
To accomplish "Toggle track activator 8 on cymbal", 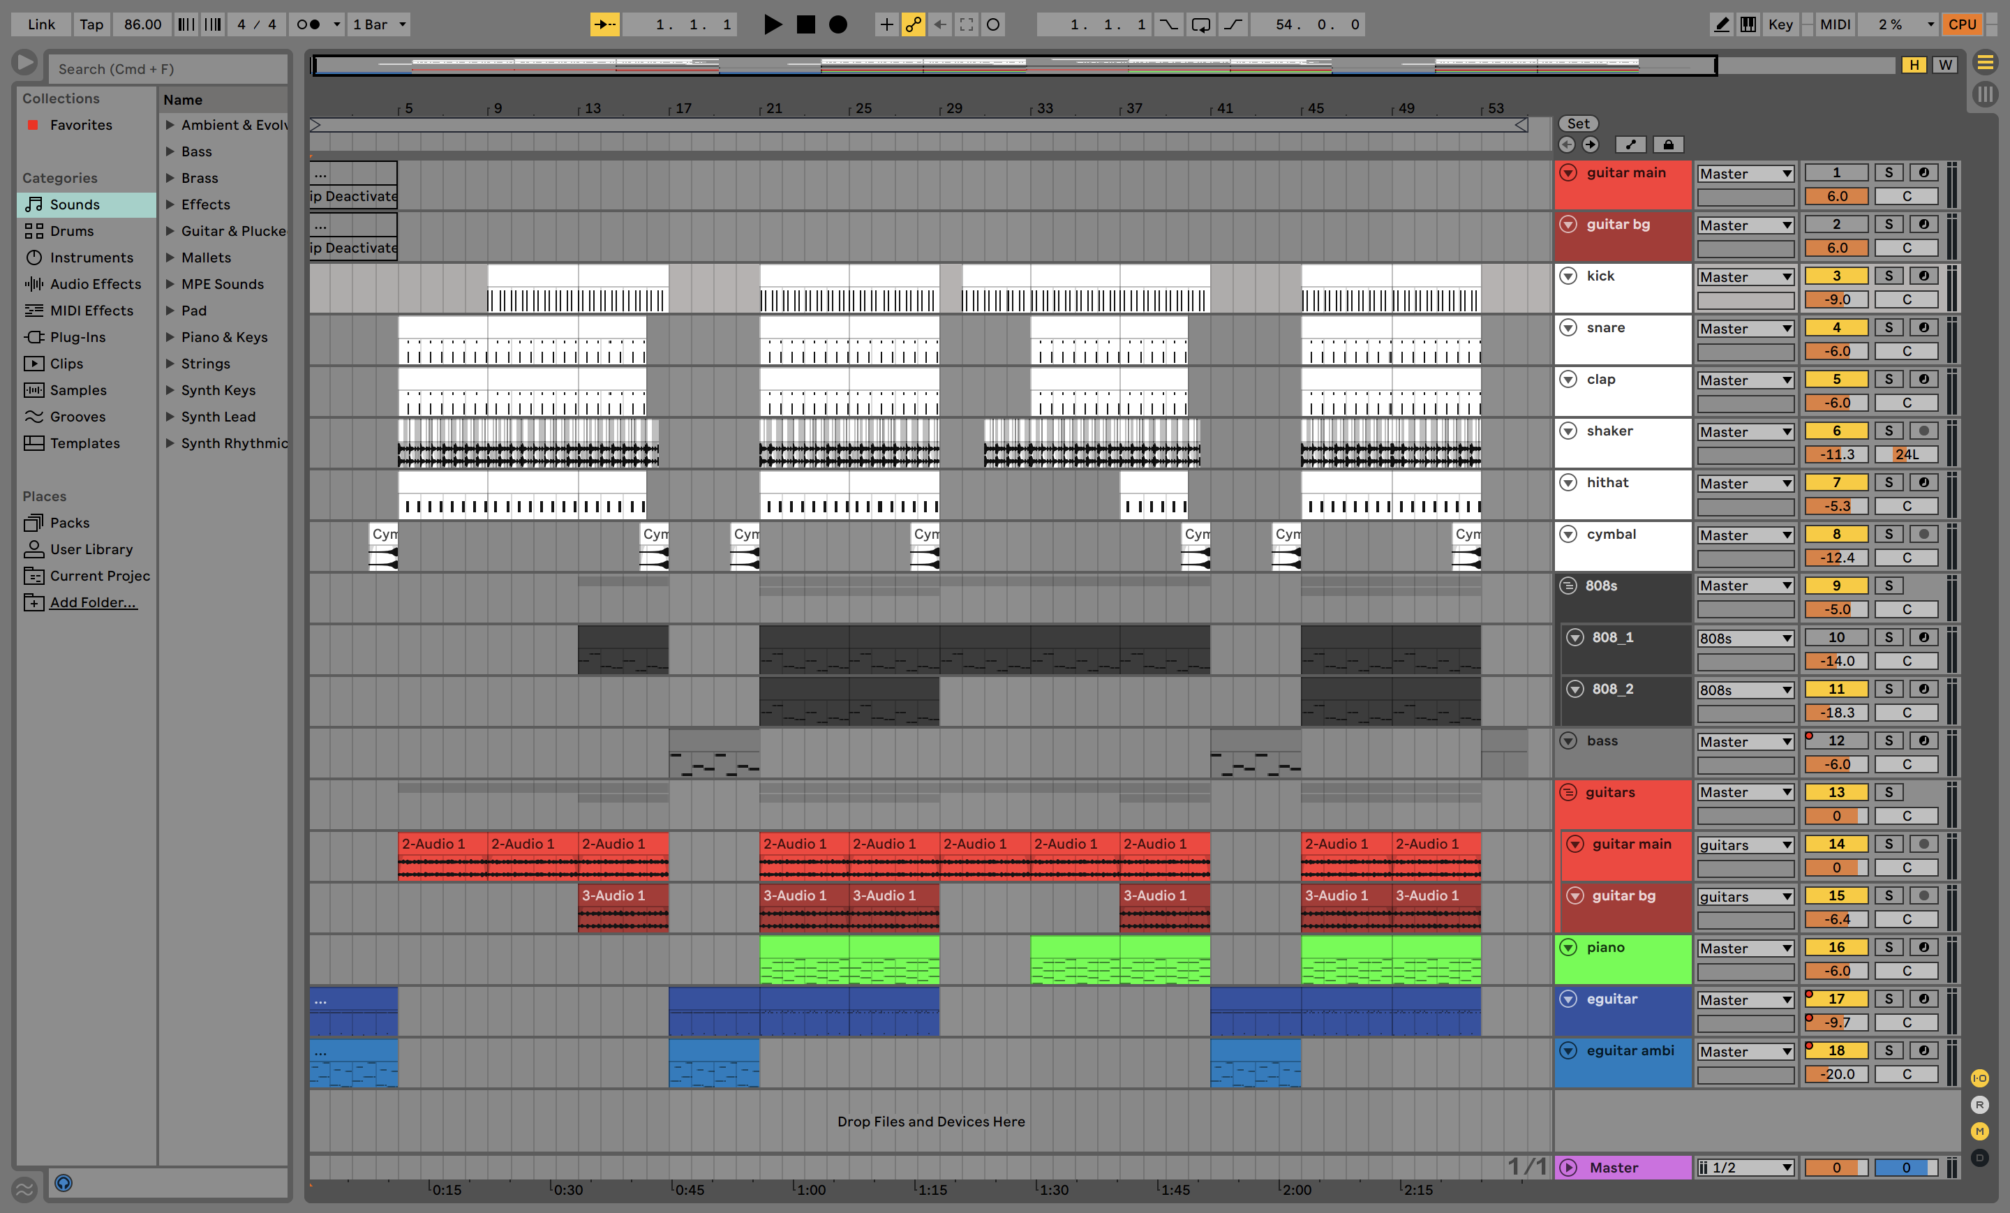I will 1836,535.
